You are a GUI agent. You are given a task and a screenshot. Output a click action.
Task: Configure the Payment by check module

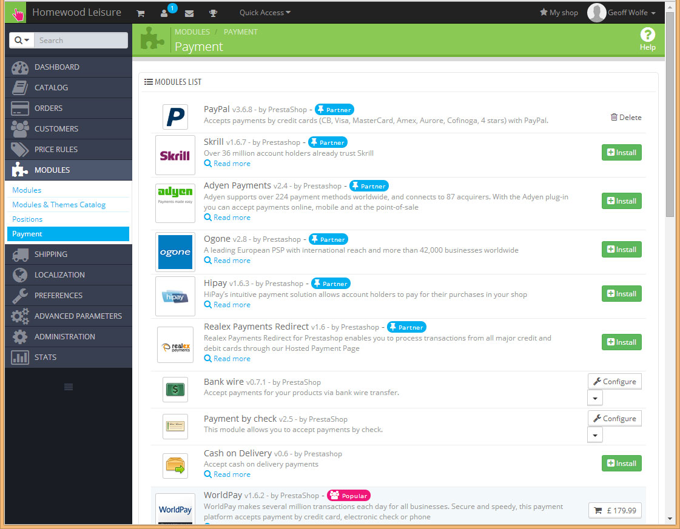614,419
